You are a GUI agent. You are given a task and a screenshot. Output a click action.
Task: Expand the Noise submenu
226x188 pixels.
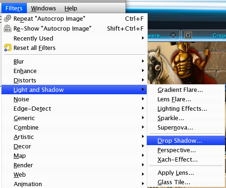point(74,99)
